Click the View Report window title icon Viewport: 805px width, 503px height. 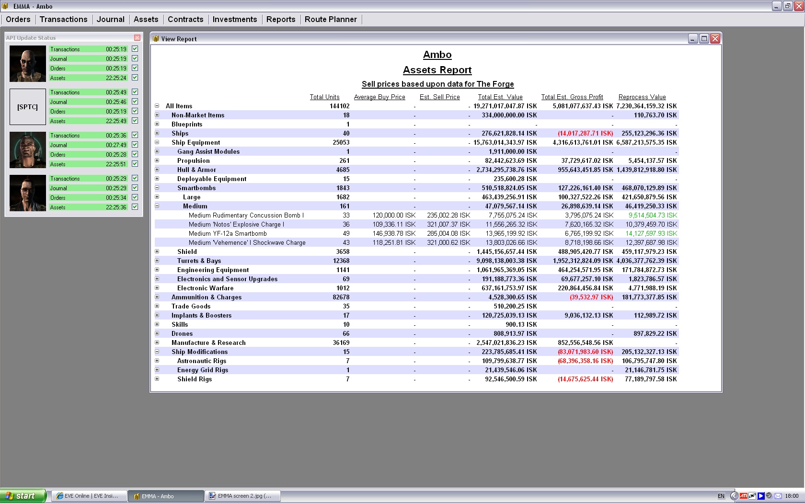[x=156, y=39]
